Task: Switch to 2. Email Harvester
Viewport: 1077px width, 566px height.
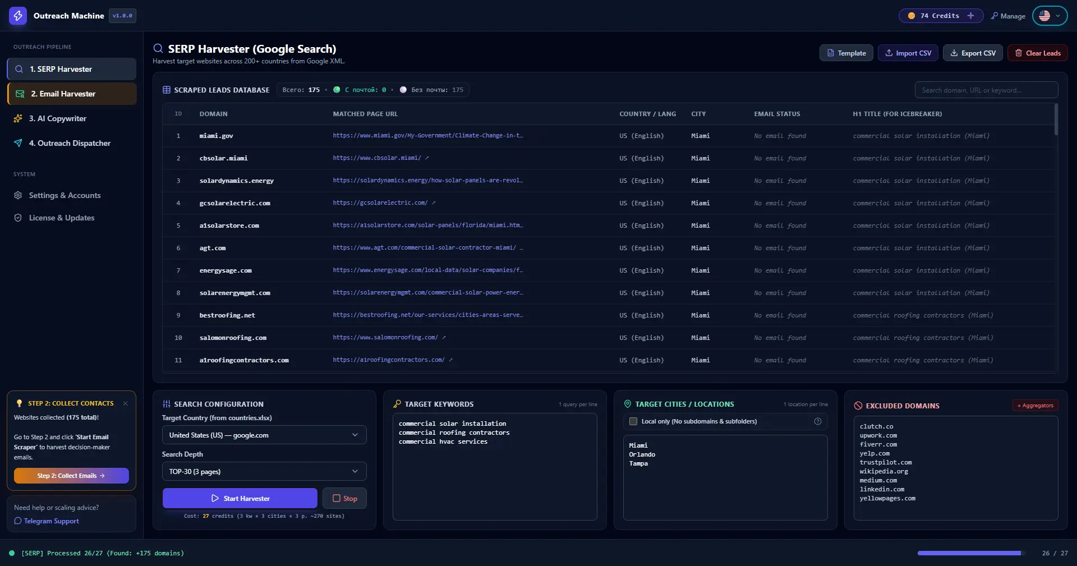Action: pos(72,94)
